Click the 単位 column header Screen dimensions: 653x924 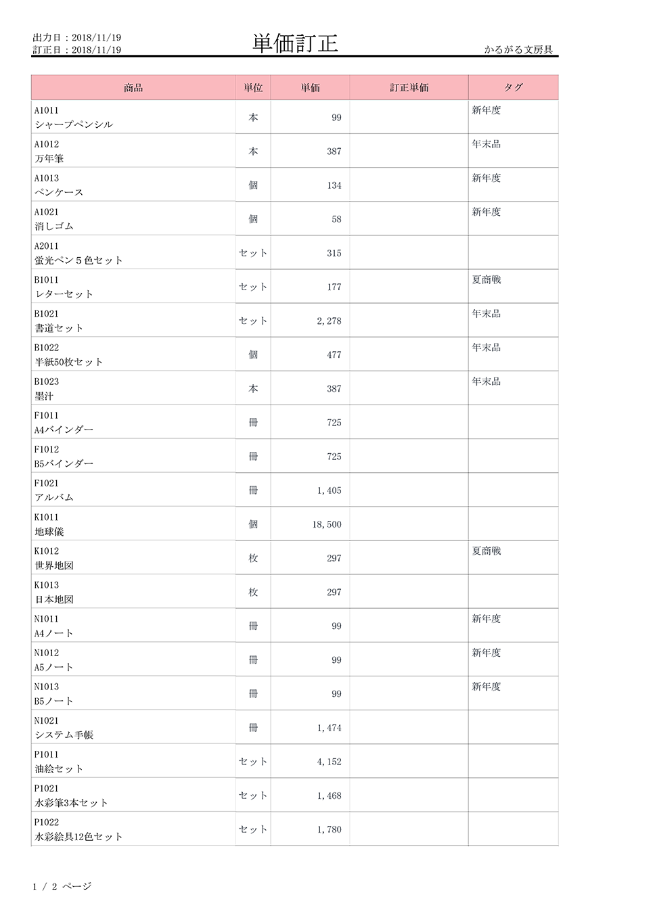tap(253, 87)
